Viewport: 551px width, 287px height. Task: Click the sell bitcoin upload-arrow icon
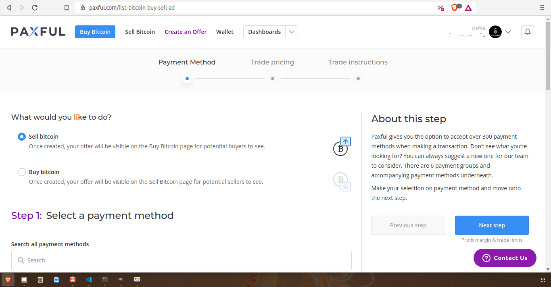coord(341,146)
